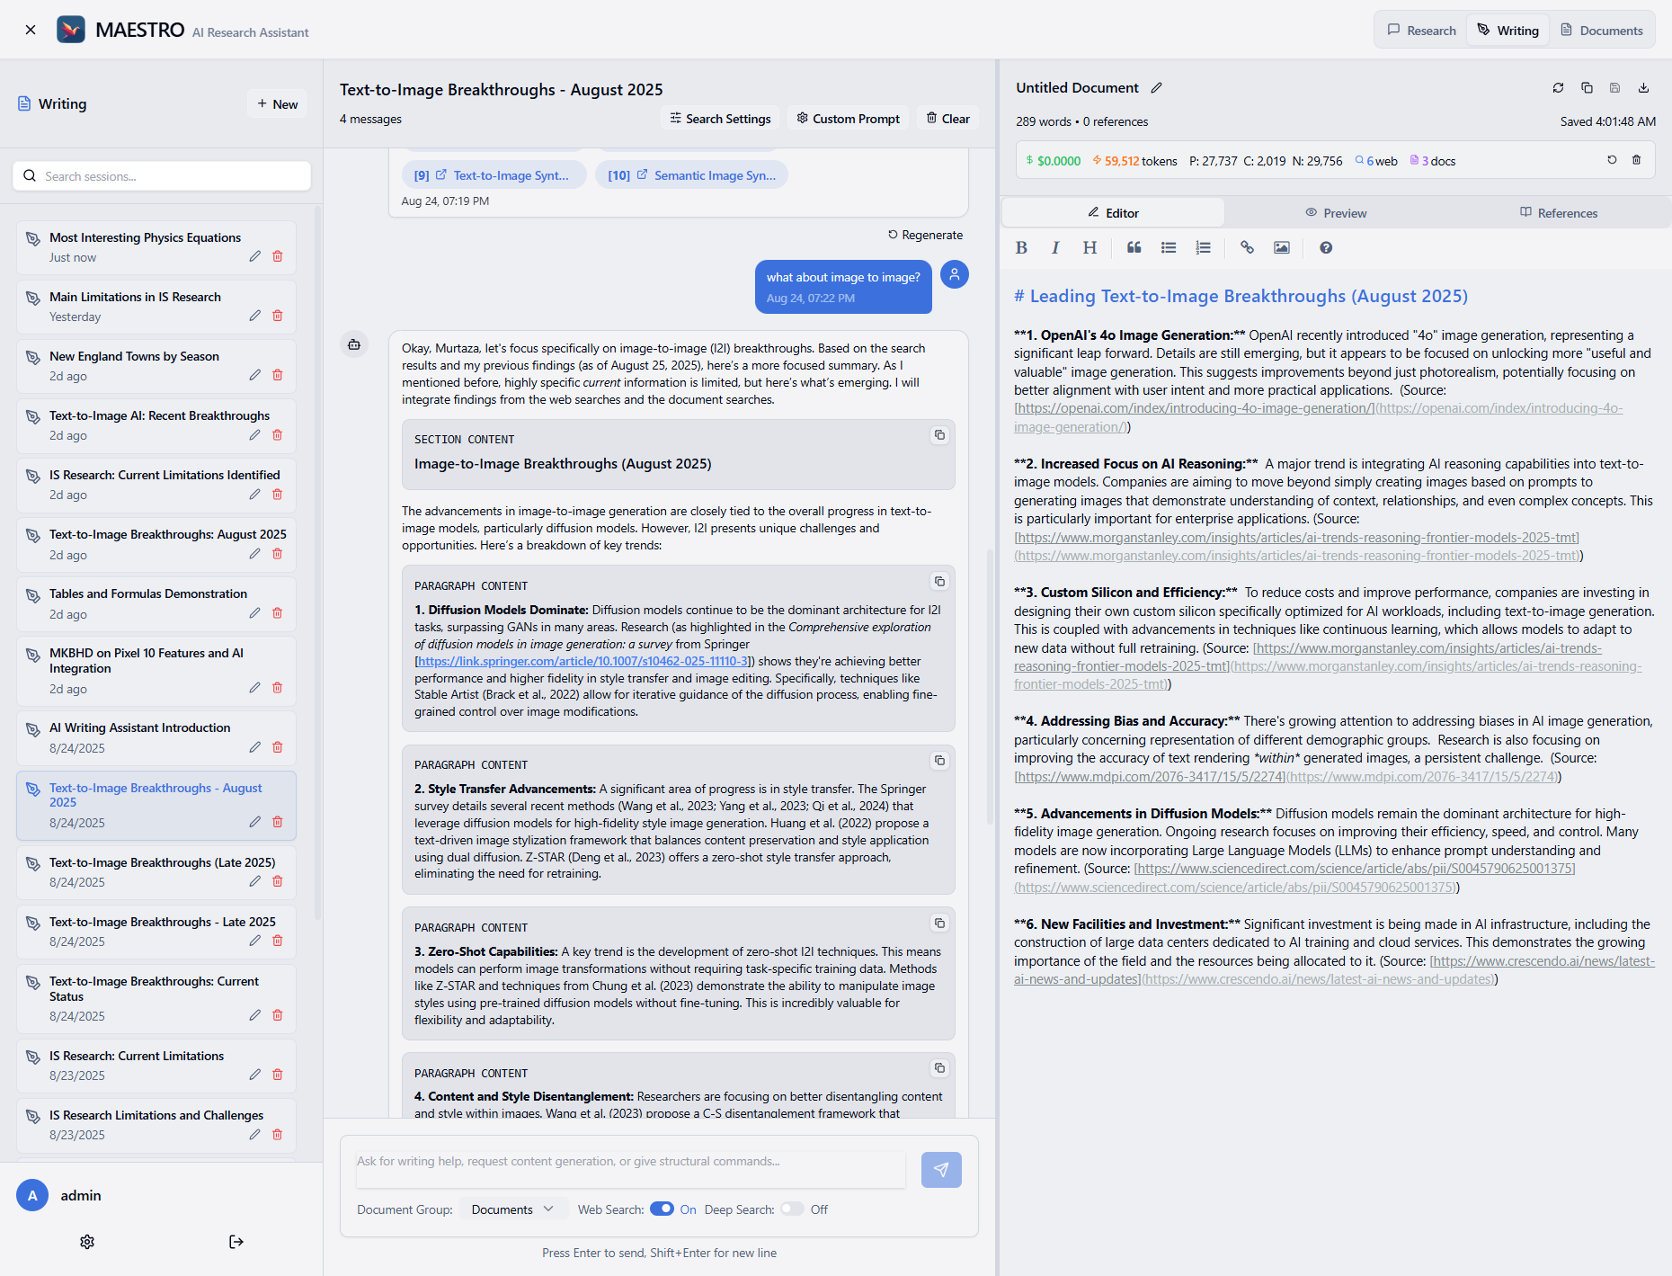Close the sidebar with the X icon
The height and width of the screenshot is (1276, 1672).
point(31,30)
